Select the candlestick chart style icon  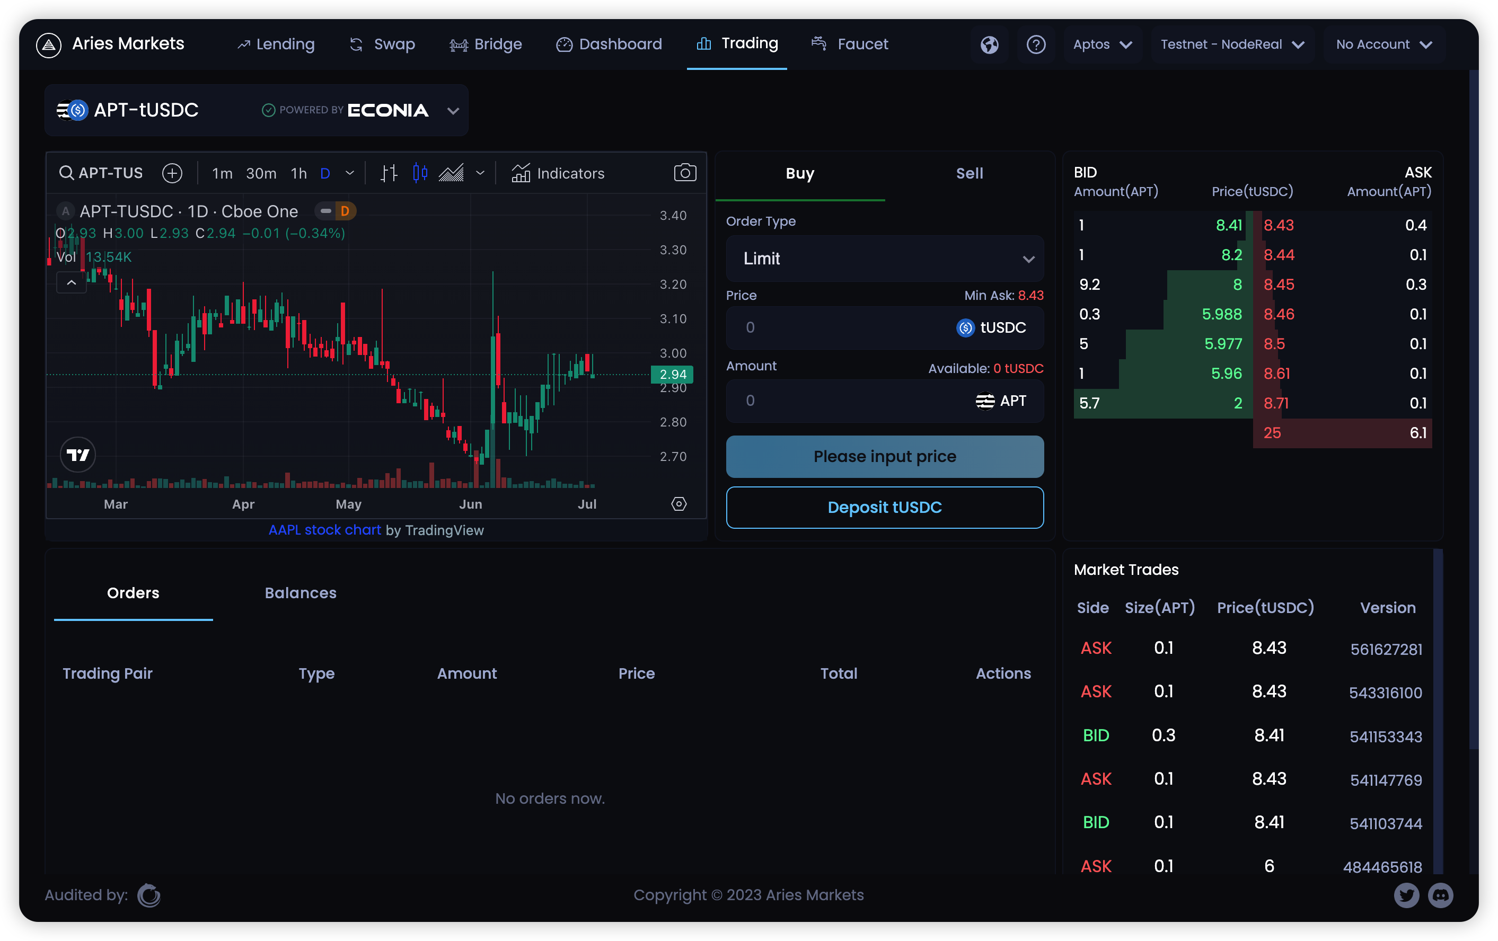[420, 173]
